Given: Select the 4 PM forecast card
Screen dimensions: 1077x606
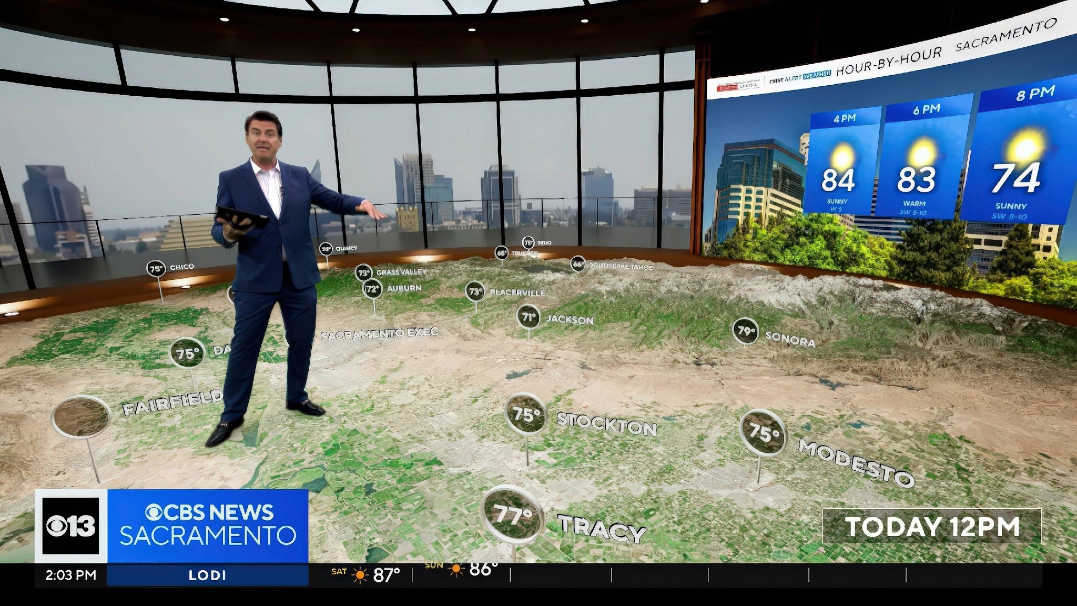Looking at the screenshot, I should [x=841, y=161].
